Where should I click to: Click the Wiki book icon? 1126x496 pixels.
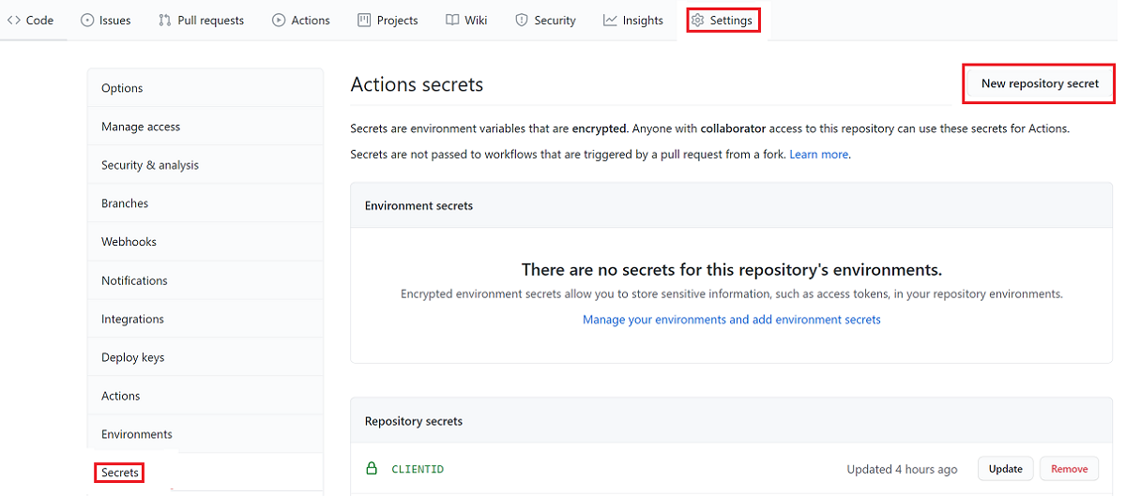452,20
